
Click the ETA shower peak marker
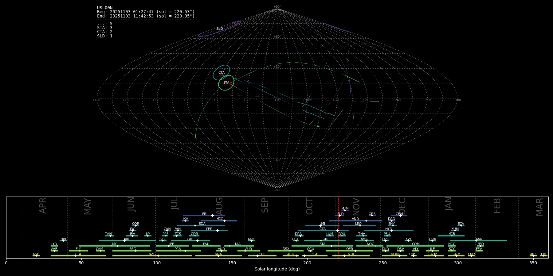pos(75,256)
